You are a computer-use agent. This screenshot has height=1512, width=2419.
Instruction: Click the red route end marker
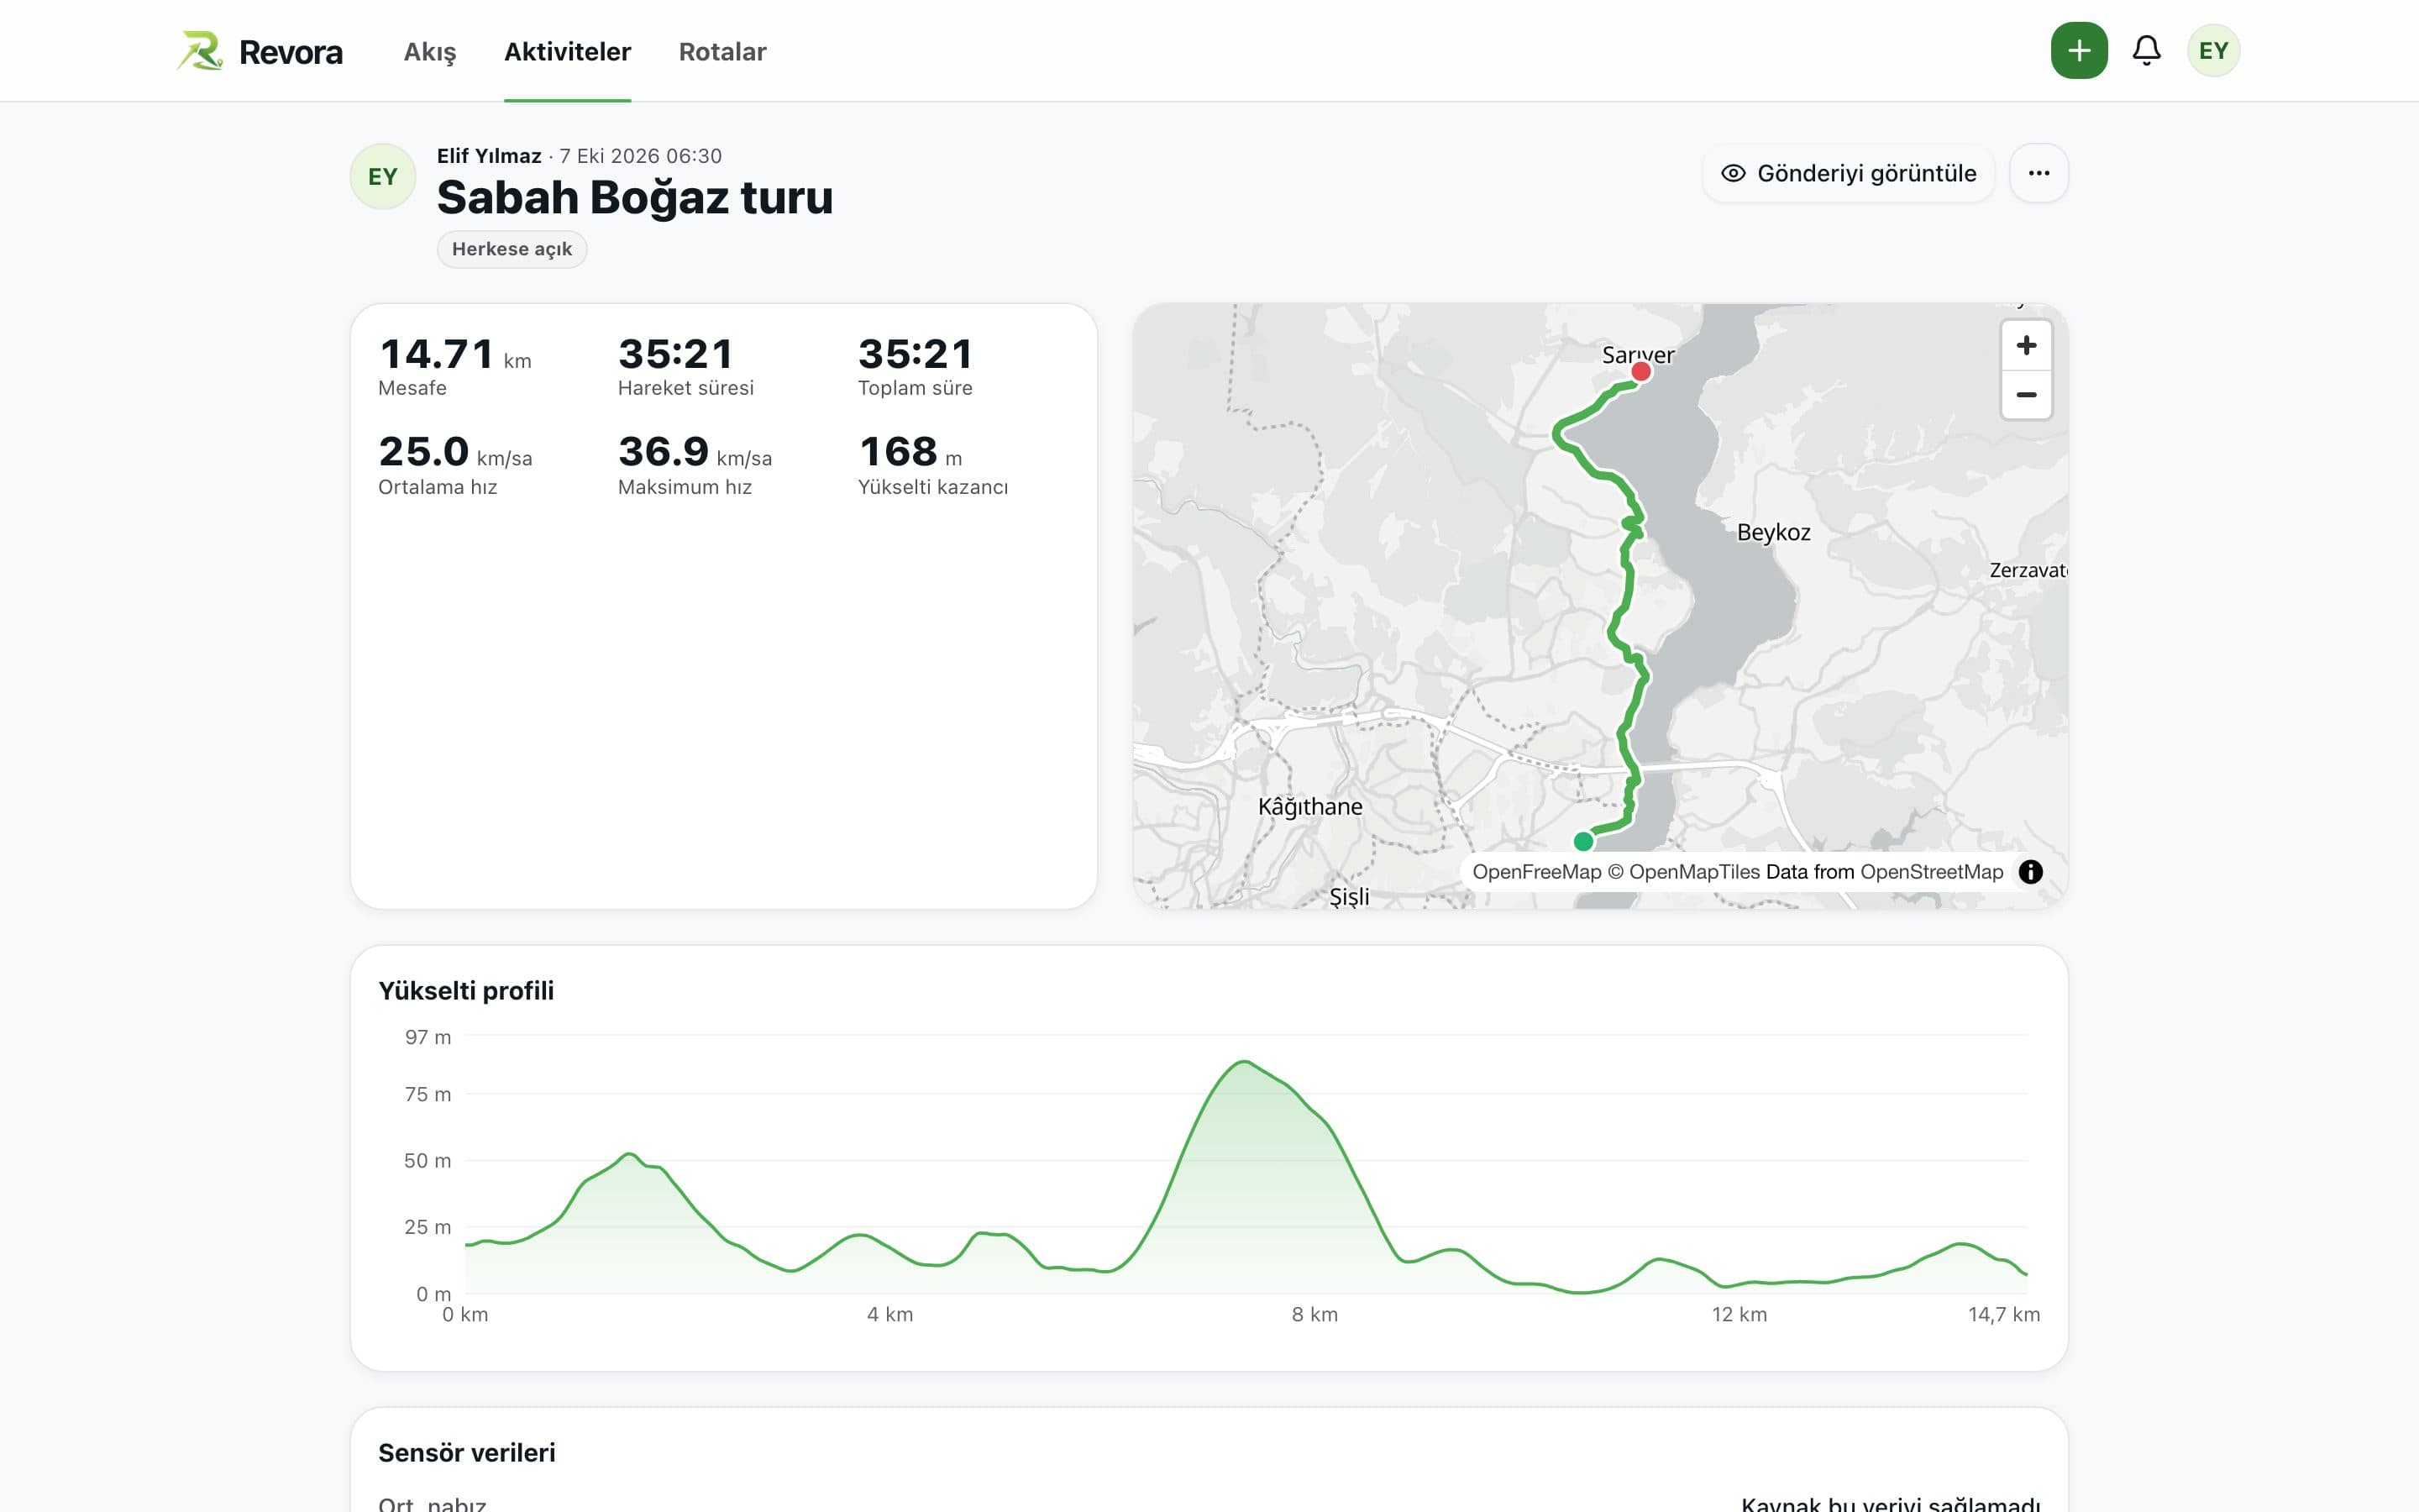pos(1640,372)
